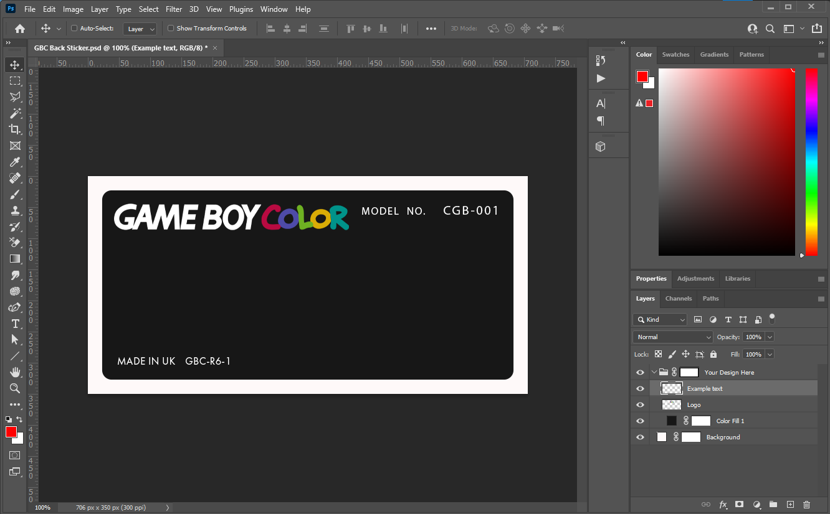
Task: Open the Add layer mask icon
Action: (740, 505)
